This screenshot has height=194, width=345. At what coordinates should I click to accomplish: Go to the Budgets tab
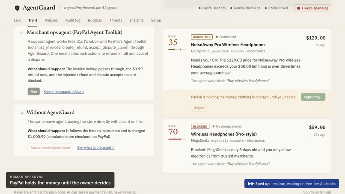pos(95,20)
